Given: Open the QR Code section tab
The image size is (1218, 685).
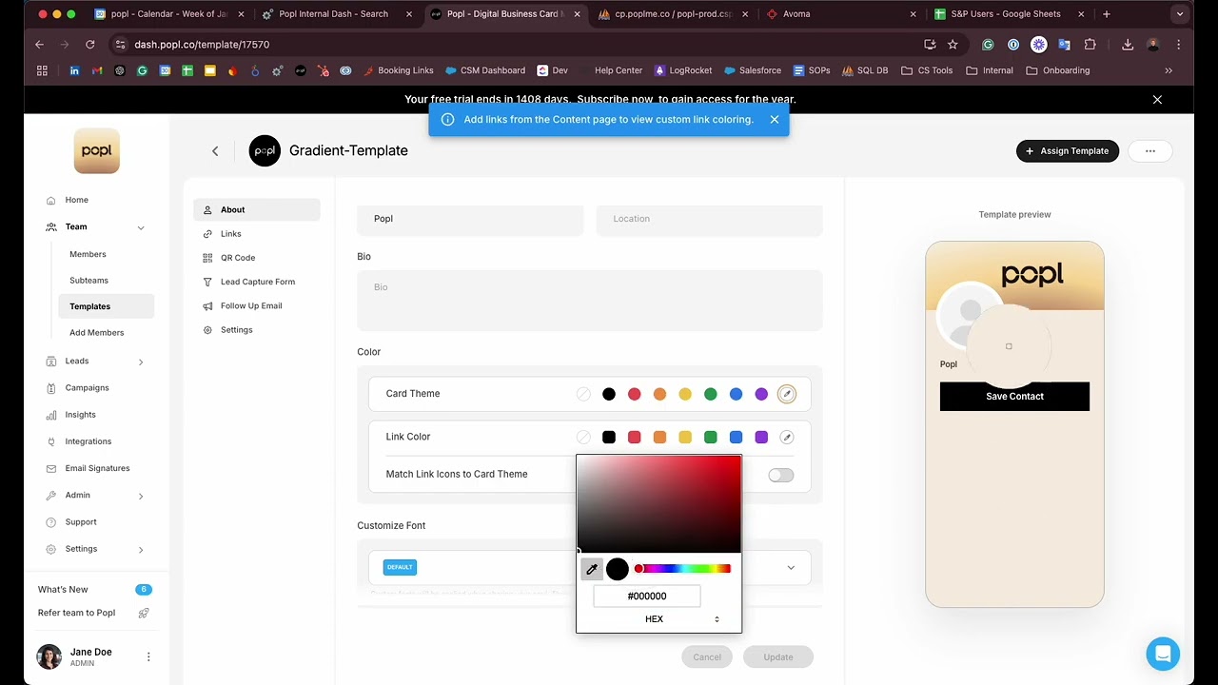Looking at the screenshot, I should 257,258.
